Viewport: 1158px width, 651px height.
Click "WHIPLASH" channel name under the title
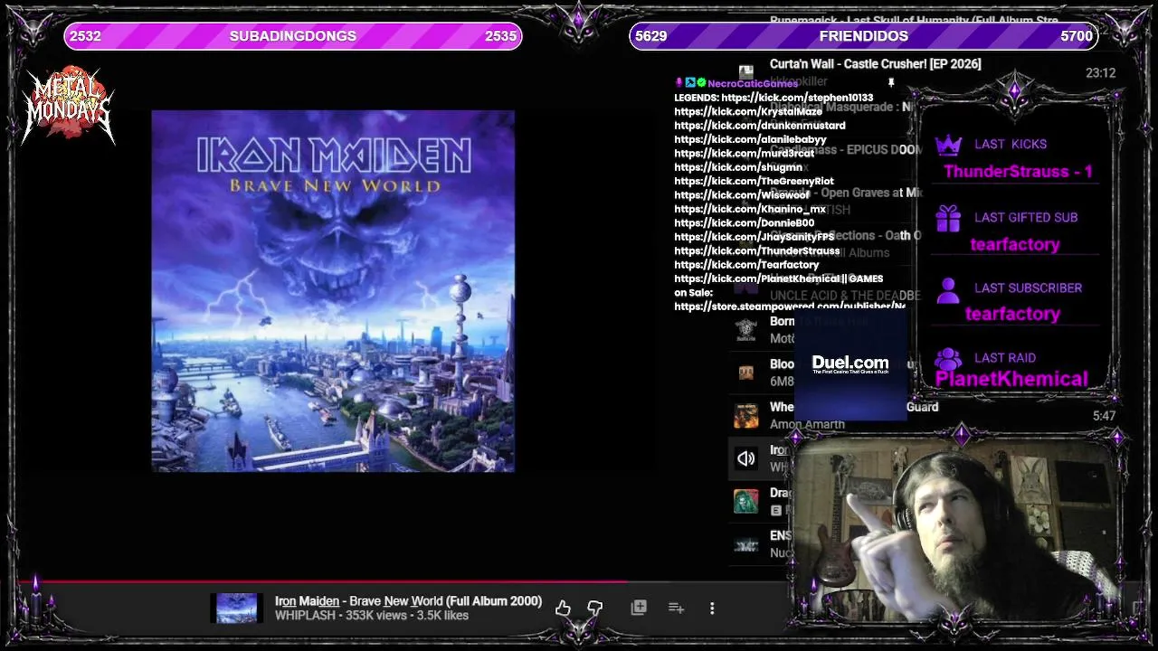click(305, 616)
